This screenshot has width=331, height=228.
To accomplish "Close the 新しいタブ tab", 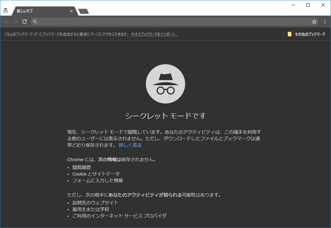I will pos(71,11).
